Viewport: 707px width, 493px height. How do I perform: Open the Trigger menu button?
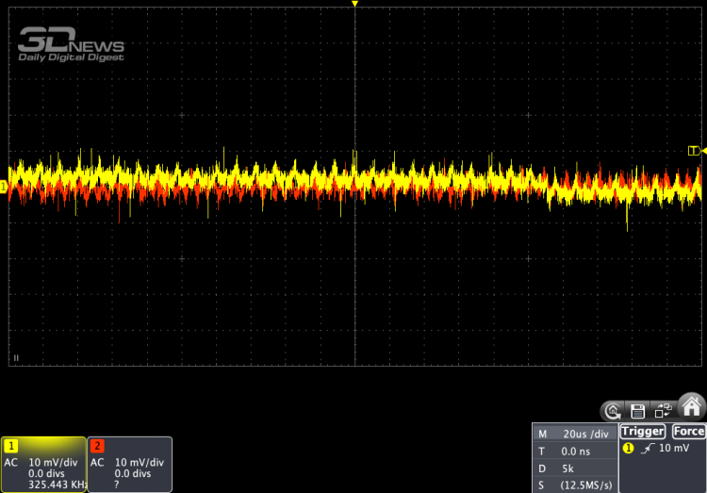point(642,431)
